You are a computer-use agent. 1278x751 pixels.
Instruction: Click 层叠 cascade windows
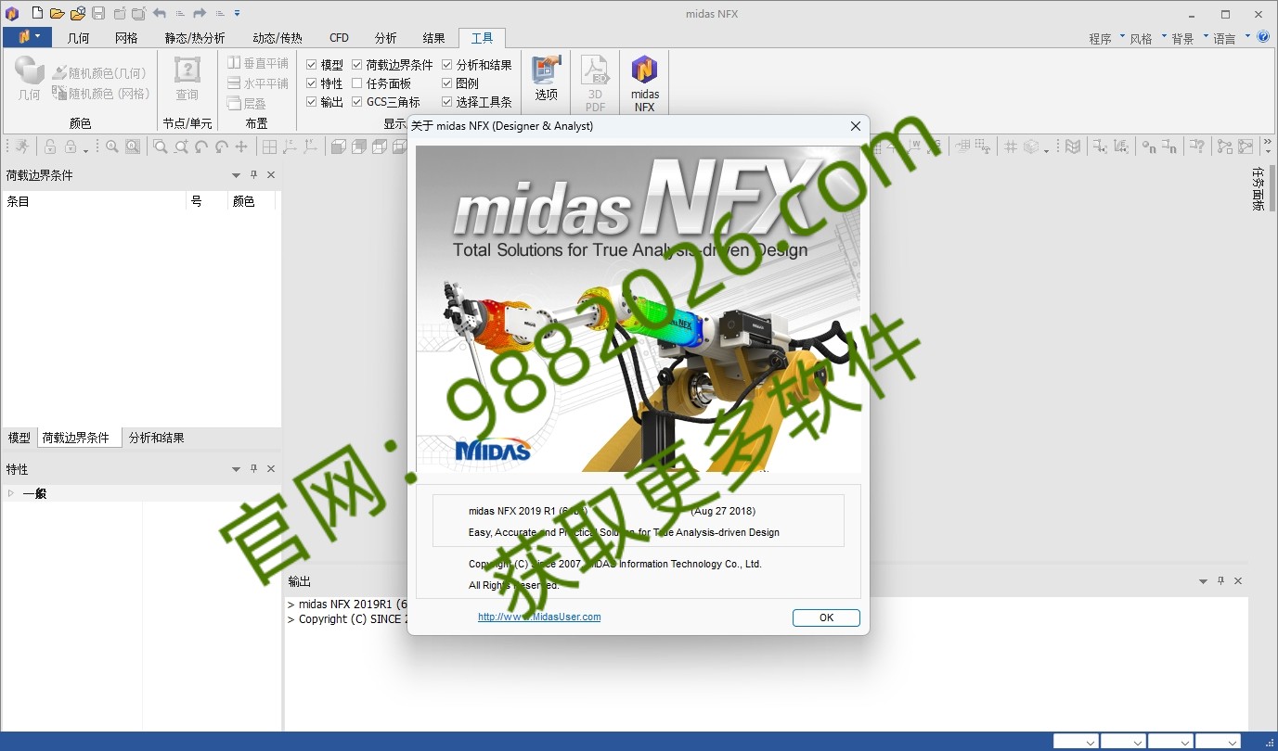click(x=247, y=104)
